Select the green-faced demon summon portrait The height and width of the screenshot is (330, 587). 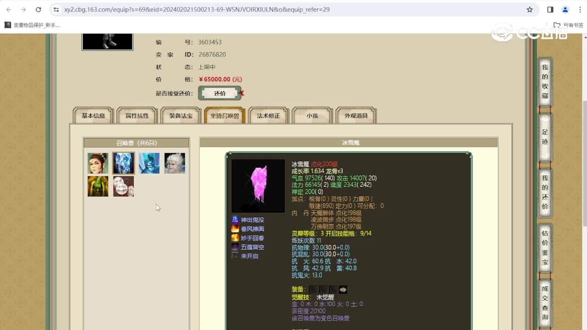click(98, 186)
